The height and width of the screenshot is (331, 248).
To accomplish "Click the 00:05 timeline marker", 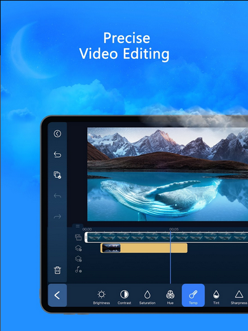I will [x=174, y=229].
